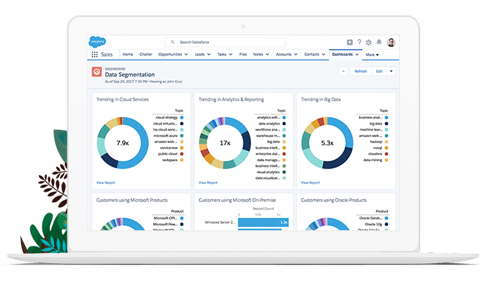488x285 pixels.
Task: Click the Data Segmentation dashboard icon
Action: 97,72
